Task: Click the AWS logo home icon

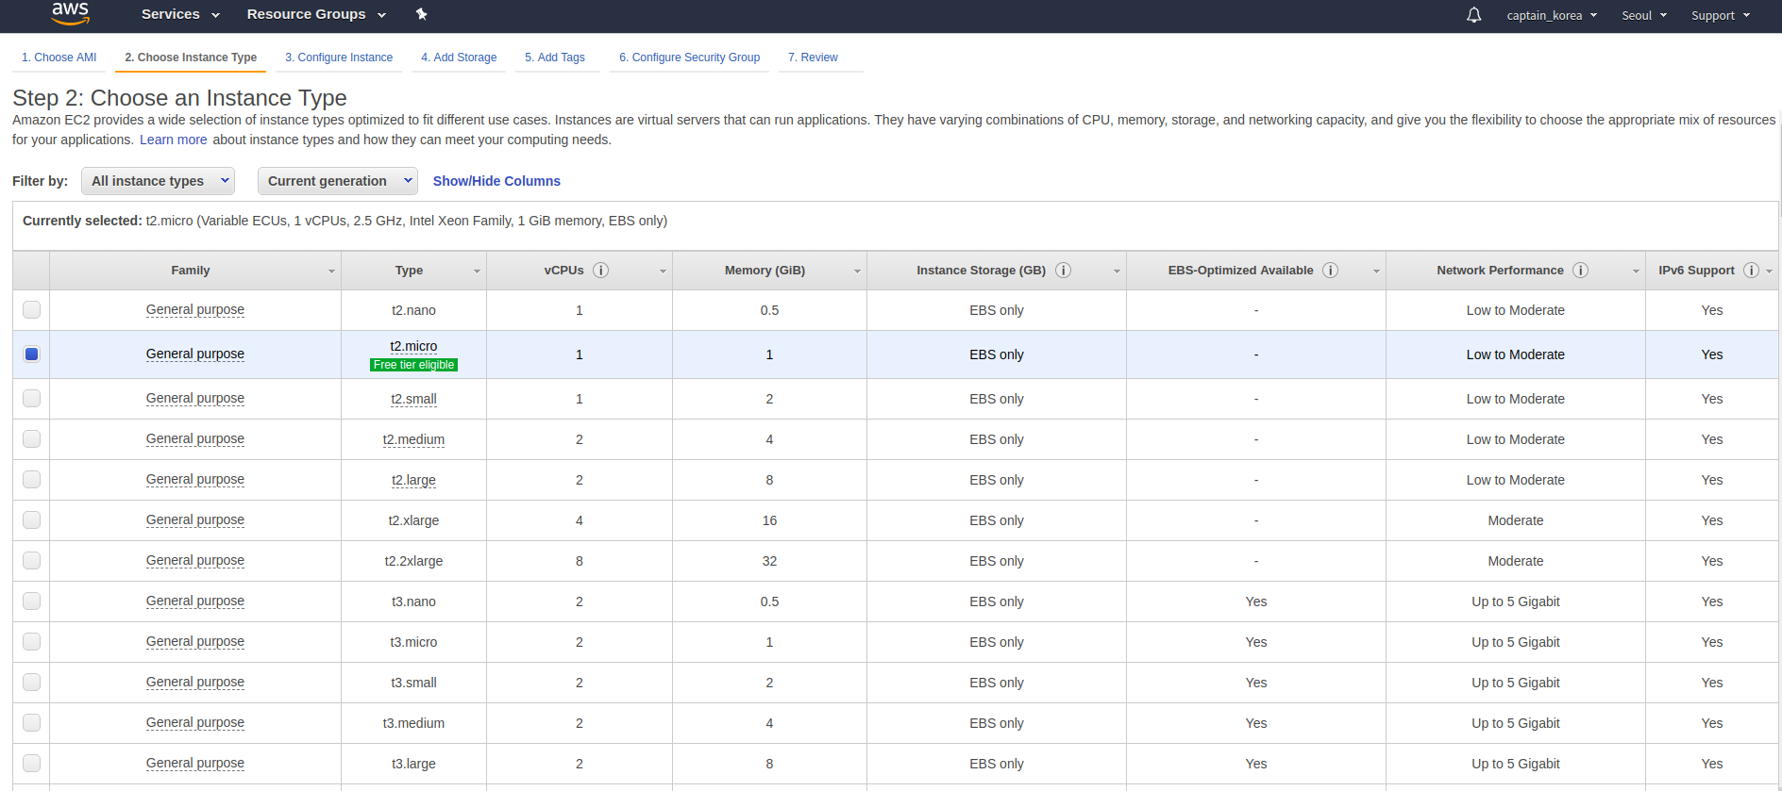Action: click(71, 13)
